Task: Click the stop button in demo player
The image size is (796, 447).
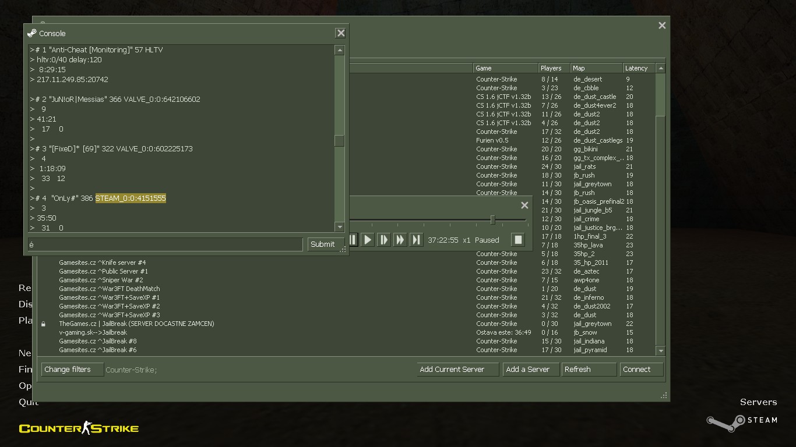Action: pyautogui.click(x=518, y=240)
